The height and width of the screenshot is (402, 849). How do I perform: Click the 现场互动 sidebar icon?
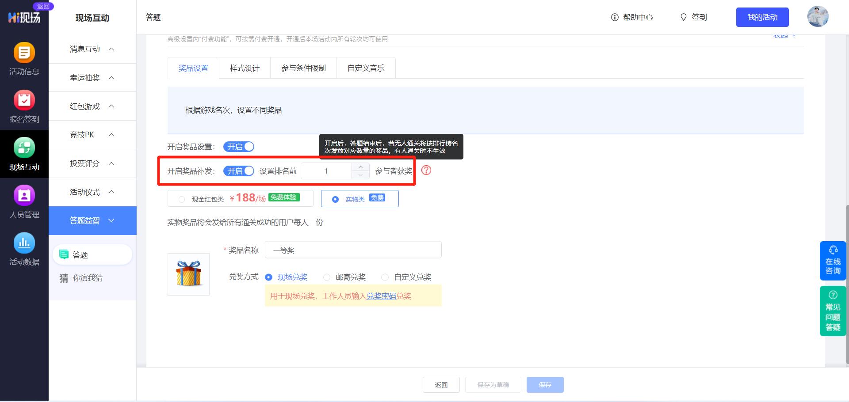24,154
